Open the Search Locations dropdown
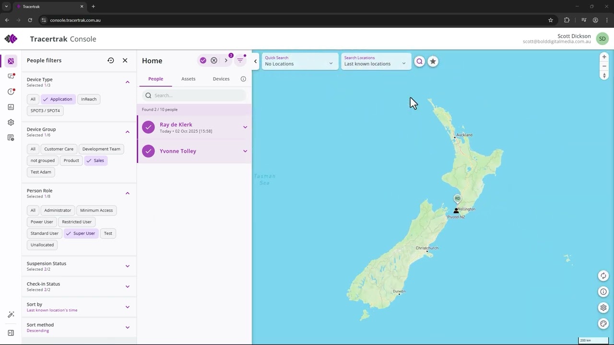614x345 pixels. pyautogui.click(x=376, y=61)
